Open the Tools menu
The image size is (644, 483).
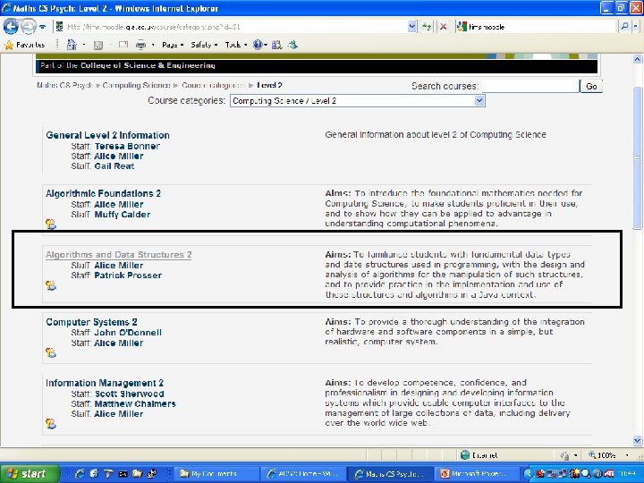pos(236,45)
